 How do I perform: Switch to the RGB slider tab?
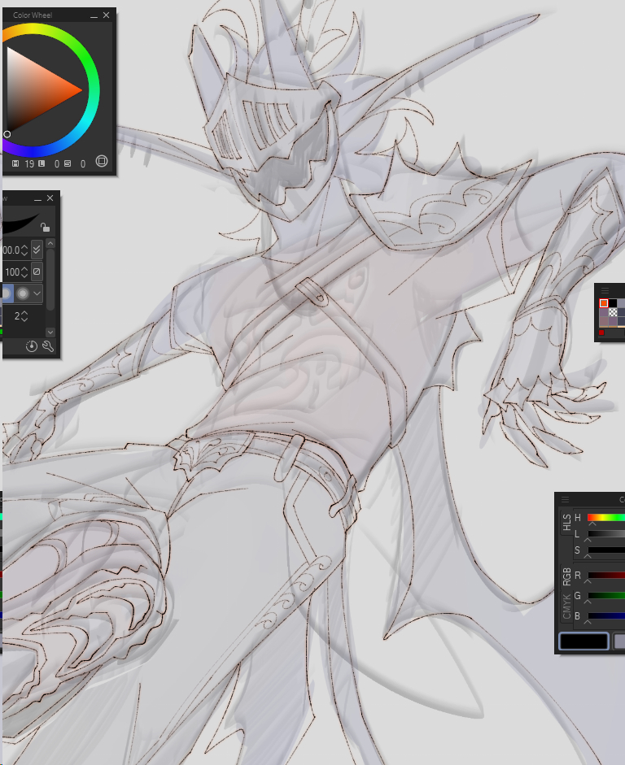pyautogui.click(x=566, y=576)
